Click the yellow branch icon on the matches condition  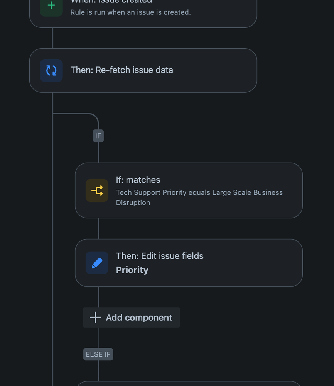(97, 190)
